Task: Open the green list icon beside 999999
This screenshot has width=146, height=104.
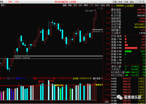Action: tap(115, 6)
